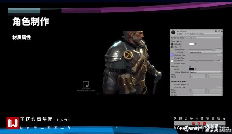Open the white Albedo color swatch
This screenshot has height=134, width=232.
[x=191, y=44]
